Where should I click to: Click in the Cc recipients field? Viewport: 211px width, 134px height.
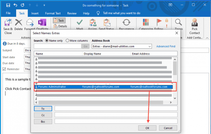tap(116, 115)
